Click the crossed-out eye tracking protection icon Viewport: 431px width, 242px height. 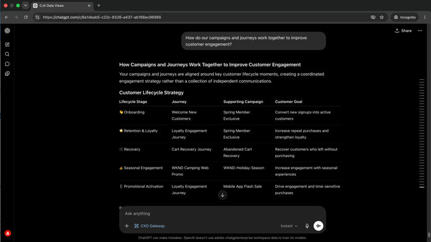[373, 17]
